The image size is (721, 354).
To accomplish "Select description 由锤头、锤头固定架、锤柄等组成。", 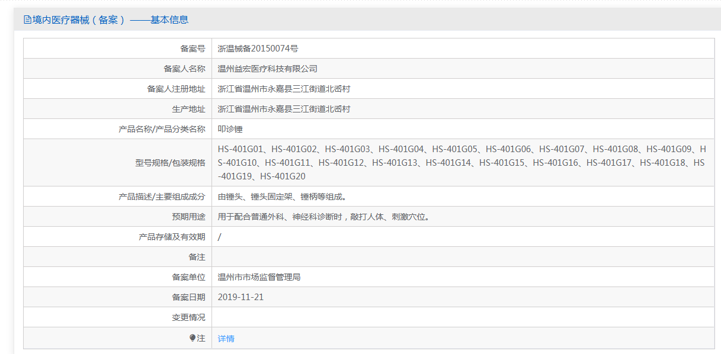I will (282, 197).
